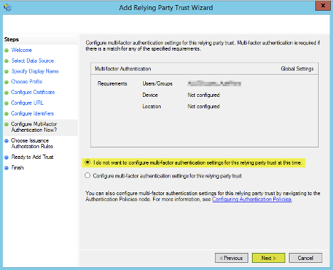Click the blue bullet beside Choose Issuance Authorization Rules
The width and height of the screenshot is (333, 270).
6,141
